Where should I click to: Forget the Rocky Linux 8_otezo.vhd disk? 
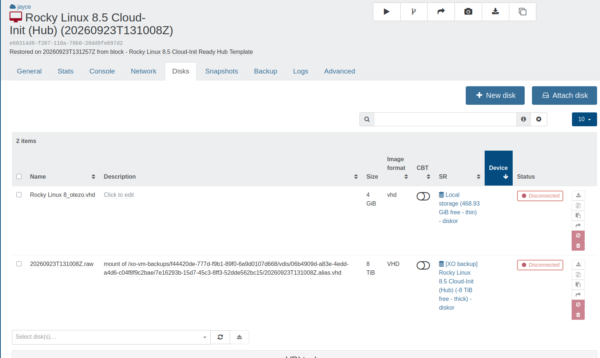click(578, 235)
